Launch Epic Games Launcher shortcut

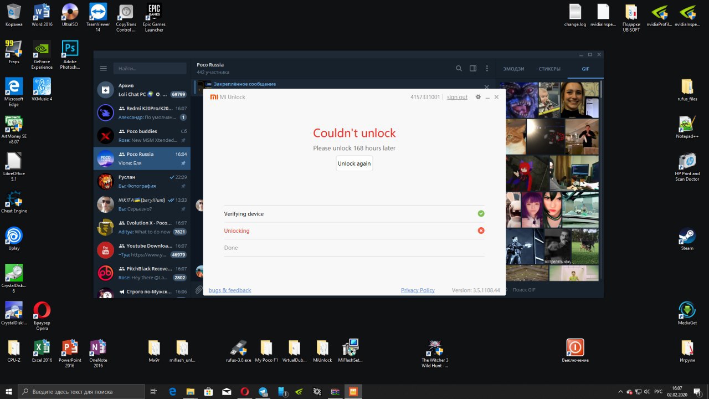[154, 17]
